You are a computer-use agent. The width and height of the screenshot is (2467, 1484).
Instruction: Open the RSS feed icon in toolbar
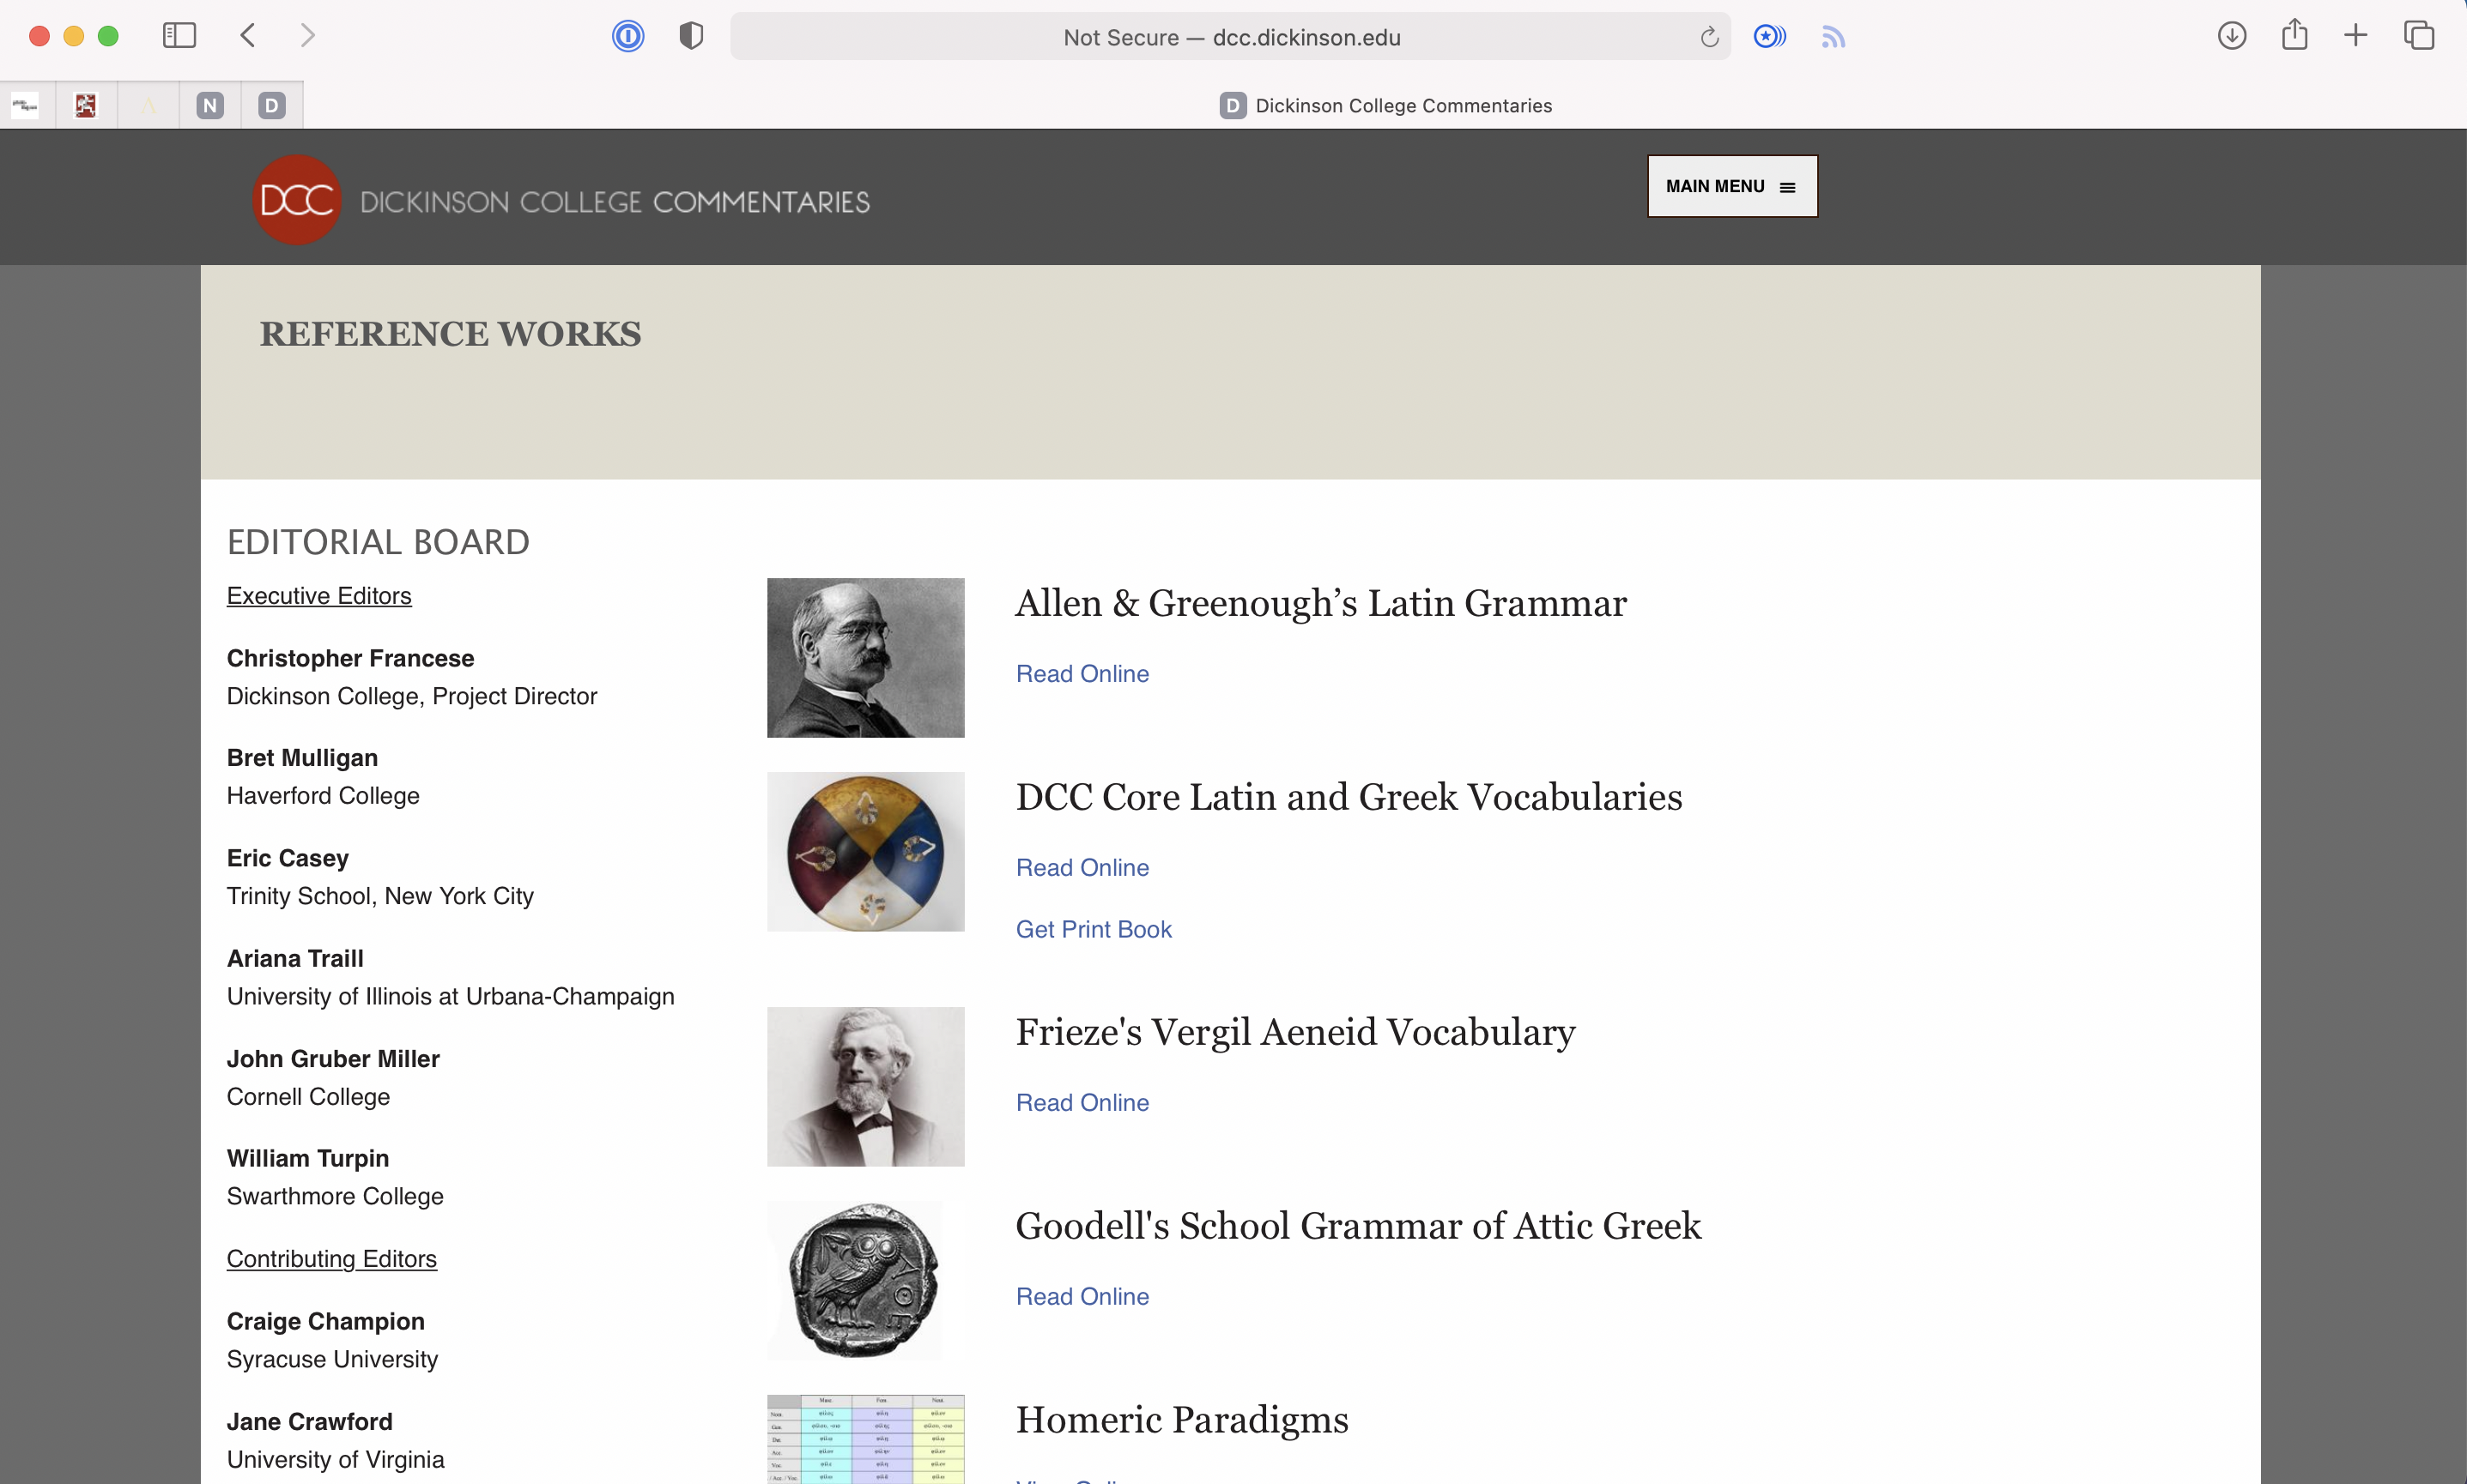pyautogui.click(x=1833, y=37)
